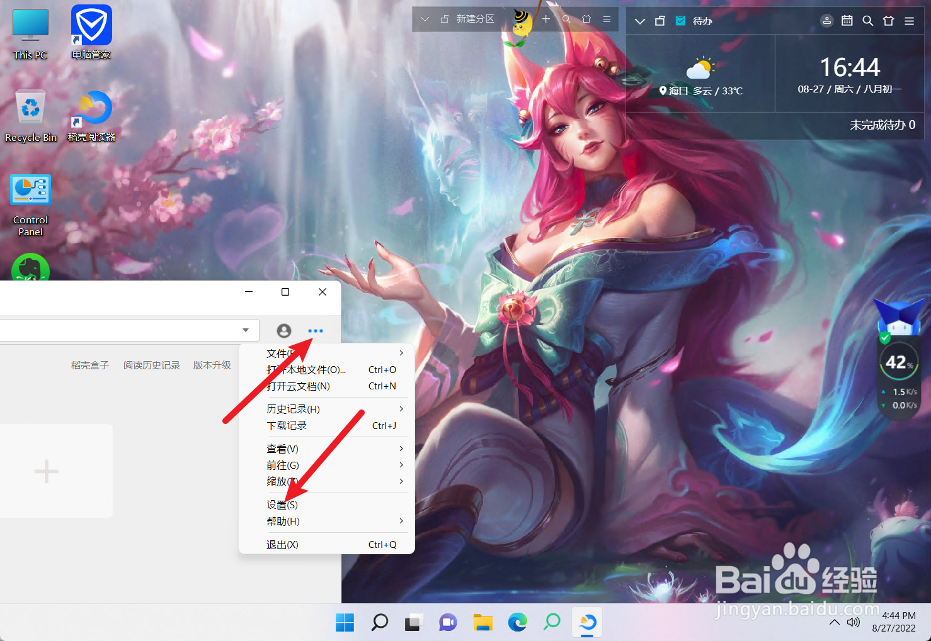The height and width of the screenshot is (641, 931).
Task: Click the user account icon in 待办 widget
Action: pyautogui.click(x=827, y=21)
